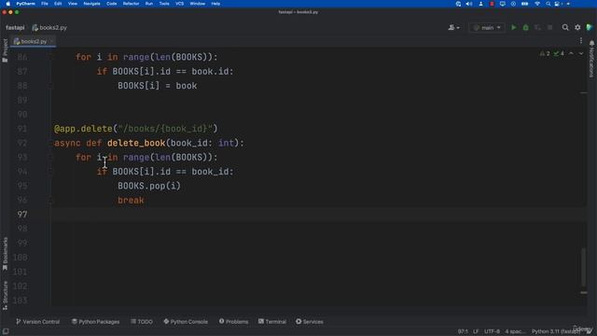Click the Run with Coverage icon

coord(537,27)
